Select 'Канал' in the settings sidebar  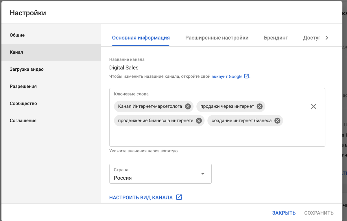tap(51, 52)
